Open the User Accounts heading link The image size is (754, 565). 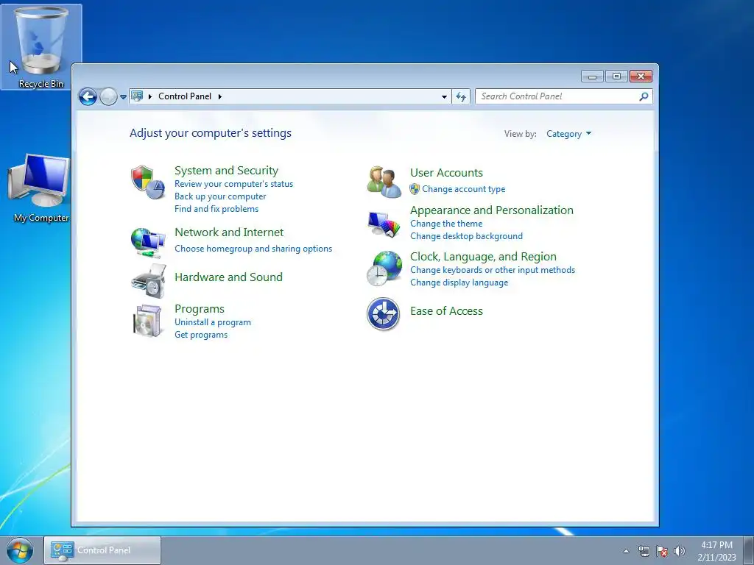[446, 173]
